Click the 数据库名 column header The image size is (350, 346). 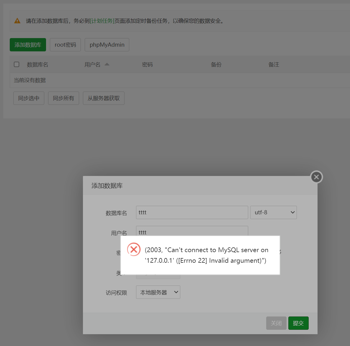click(37, 65)
